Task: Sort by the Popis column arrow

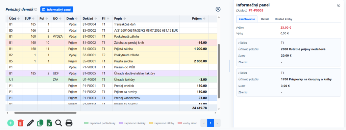Action: [124, 19]
